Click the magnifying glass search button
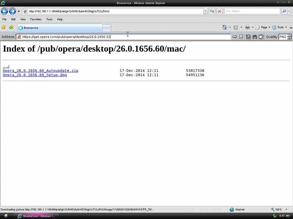293x219 pixels. coord(284,11)
